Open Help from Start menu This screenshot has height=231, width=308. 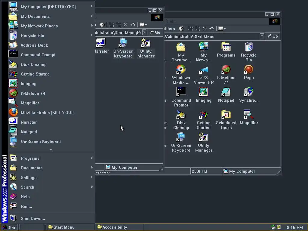coord(51,197)
